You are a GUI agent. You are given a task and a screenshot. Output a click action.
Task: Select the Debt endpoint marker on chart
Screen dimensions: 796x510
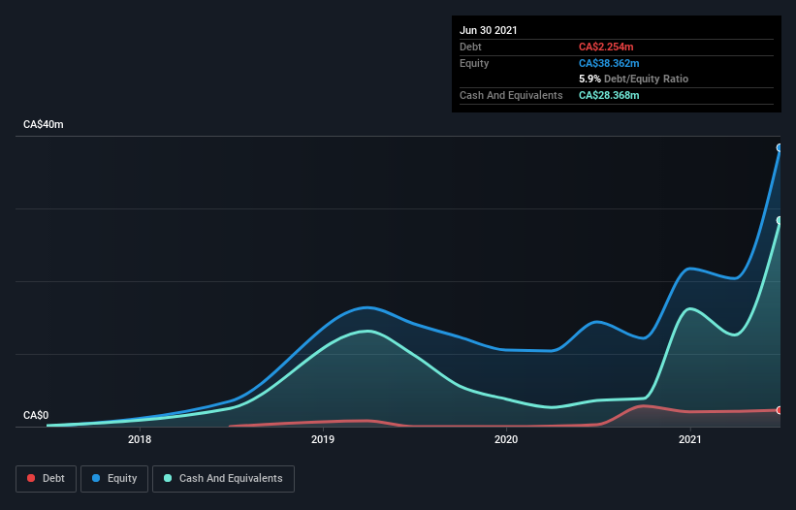[780, 410]
